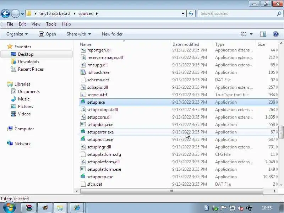Viewport: 284px width, 213px height.
Task: Expand the Organize dropdown
Action: 17,34
